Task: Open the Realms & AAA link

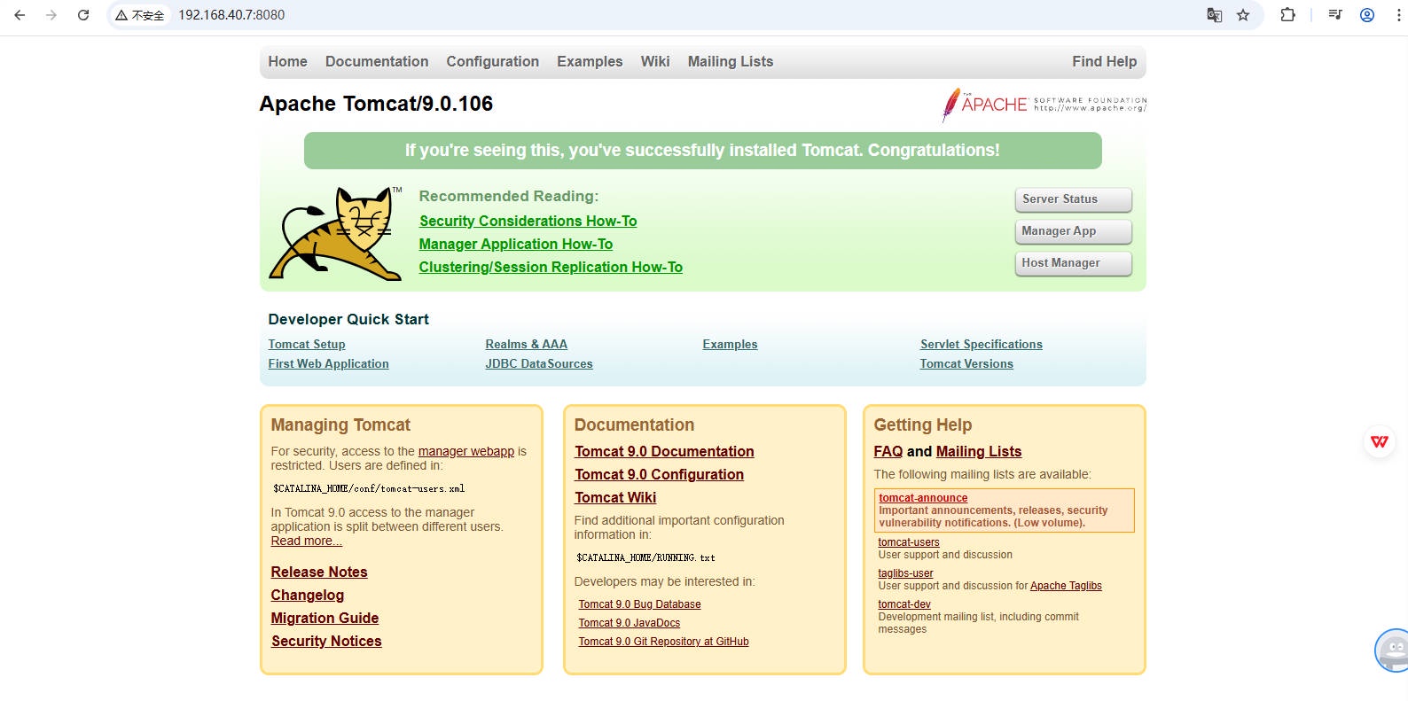Action: click(526, 344)
